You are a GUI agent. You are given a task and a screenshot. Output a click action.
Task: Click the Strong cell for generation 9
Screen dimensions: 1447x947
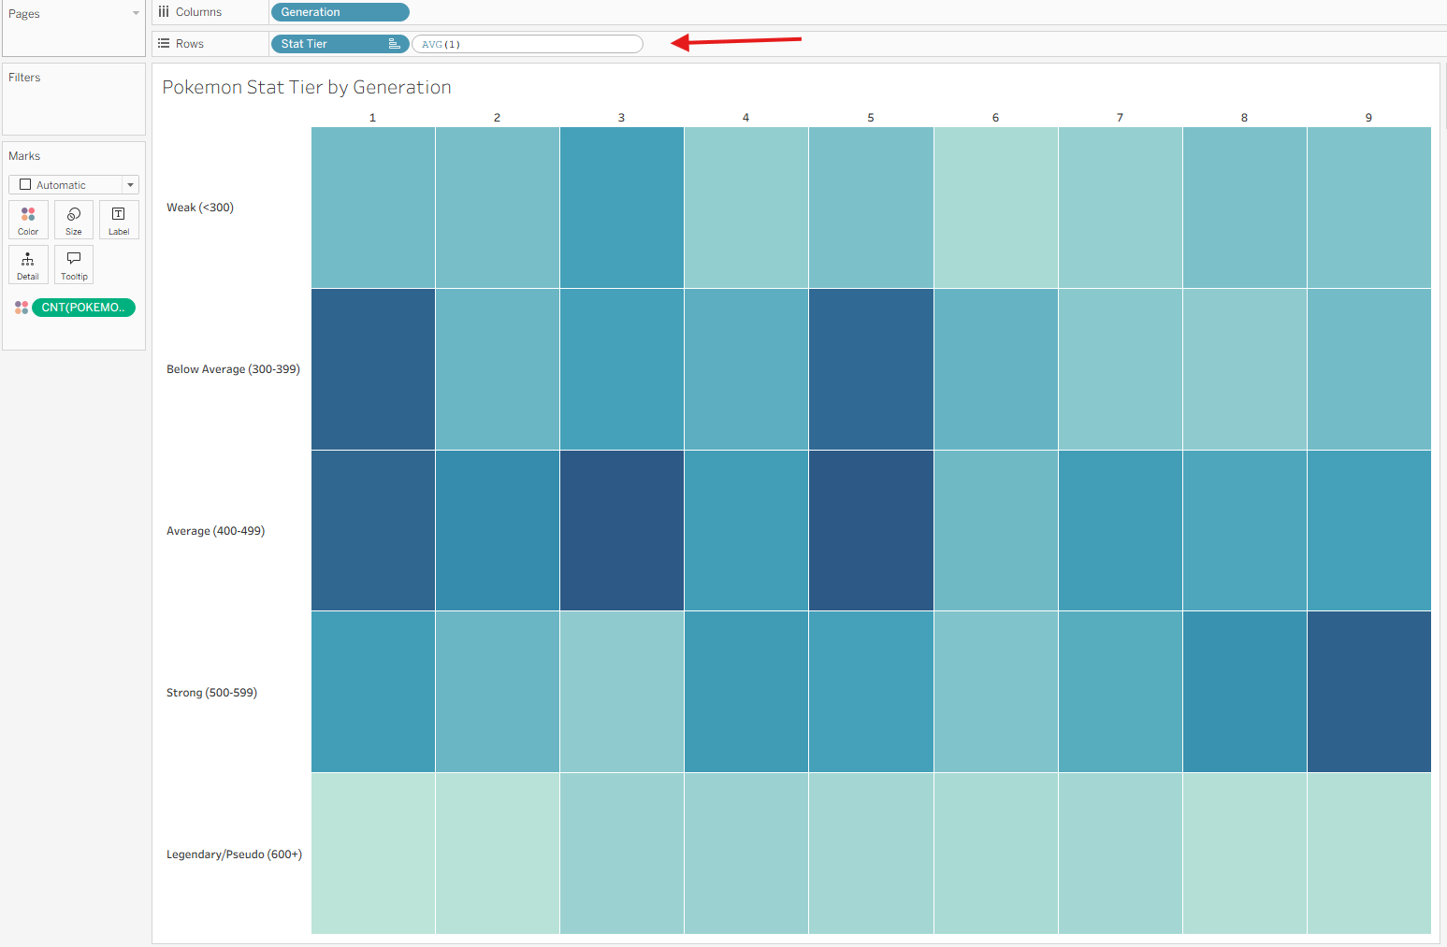[1369, 692]
